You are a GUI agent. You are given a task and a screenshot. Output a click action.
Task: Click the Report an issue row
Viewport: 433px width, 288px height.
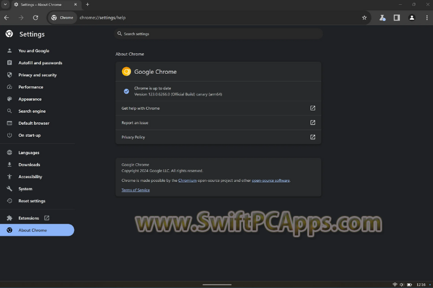[x=218, y=122]
